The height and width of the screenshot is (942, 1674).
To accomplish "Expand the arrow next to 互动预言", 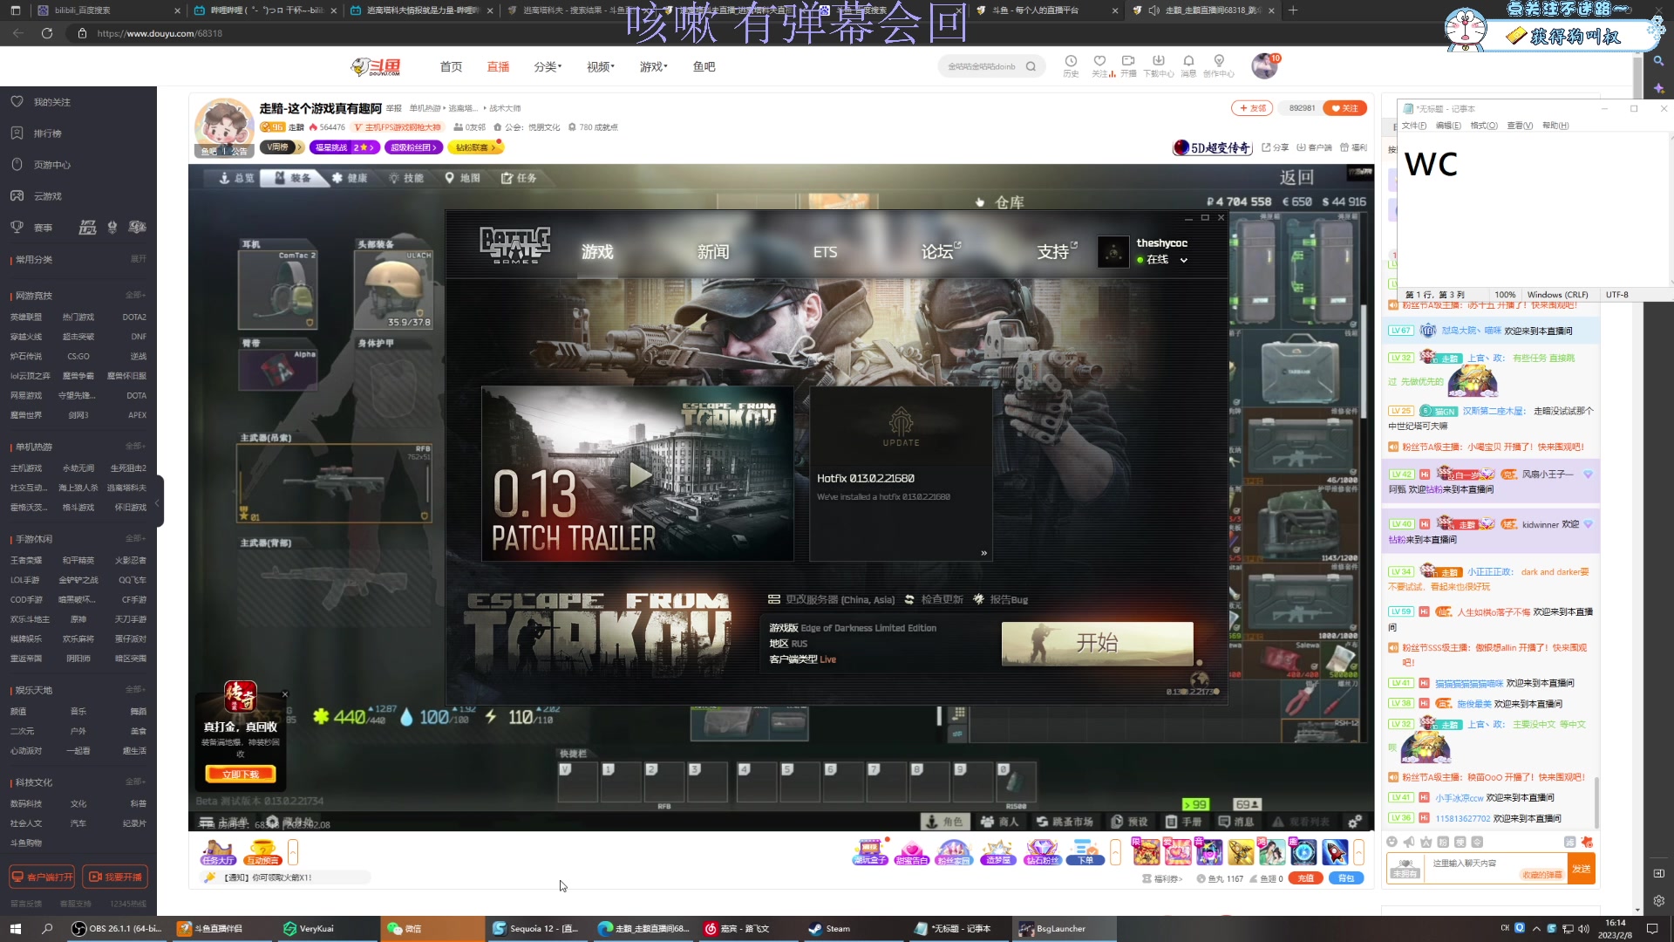I will pos(293,851).
